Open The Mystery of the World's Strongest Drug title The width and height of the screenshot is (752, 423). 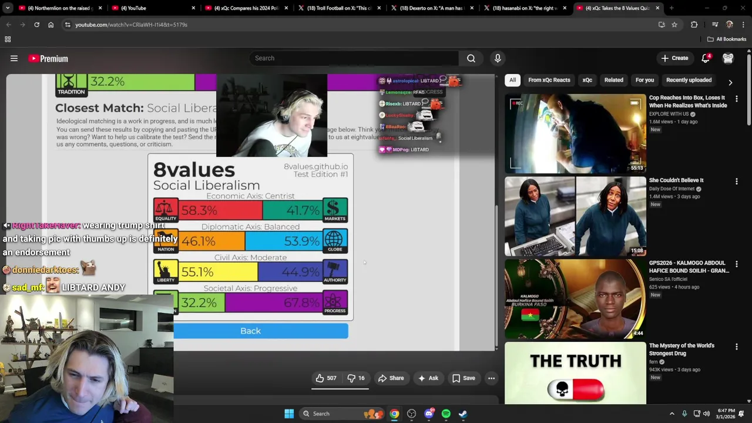pos(681,350)
